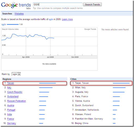Open the France region link
Image resolution: width=134 pixels, height=127 pixels.
(x=11, y=119)
